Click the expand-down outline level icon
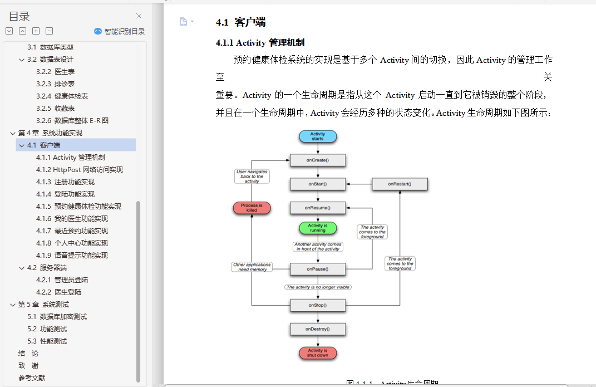Image resolution: width=596 pixels, height=387 pixels. (x=9, y=31)
